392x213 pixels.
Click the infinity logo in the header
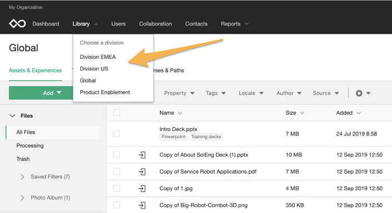pos(17,24)
